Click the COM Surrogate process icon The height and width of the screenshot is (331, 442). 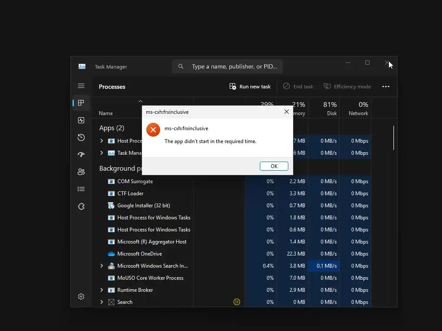[111, 181]
